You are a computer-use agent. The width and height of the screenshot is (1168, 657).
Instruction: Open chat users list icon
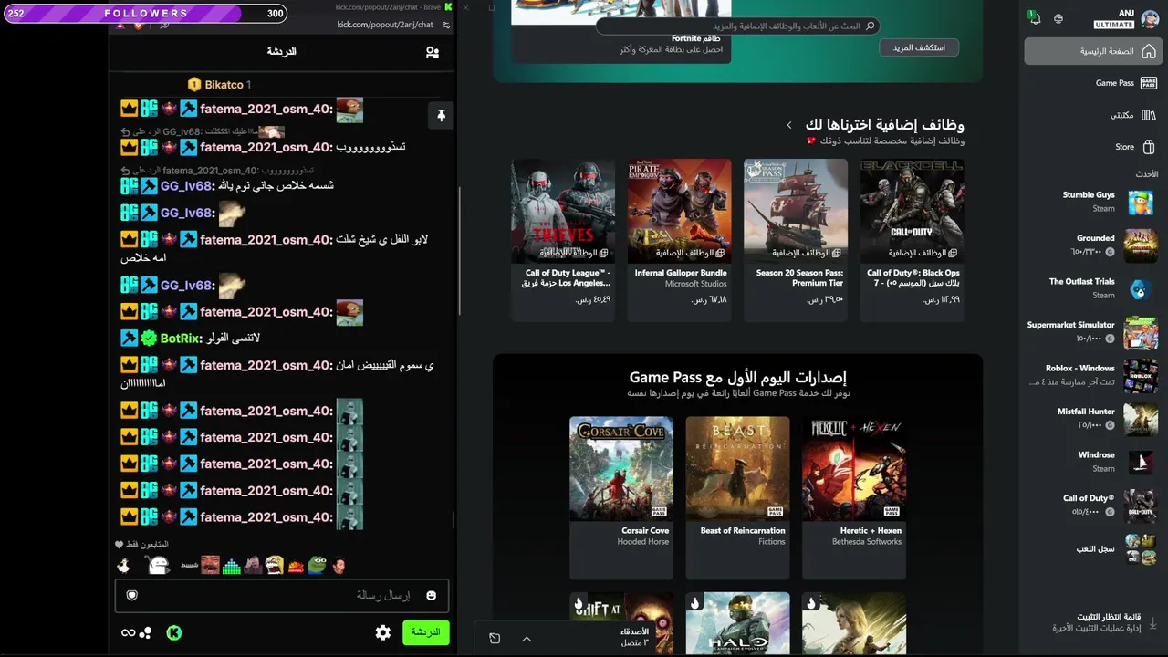click(433, 52)
